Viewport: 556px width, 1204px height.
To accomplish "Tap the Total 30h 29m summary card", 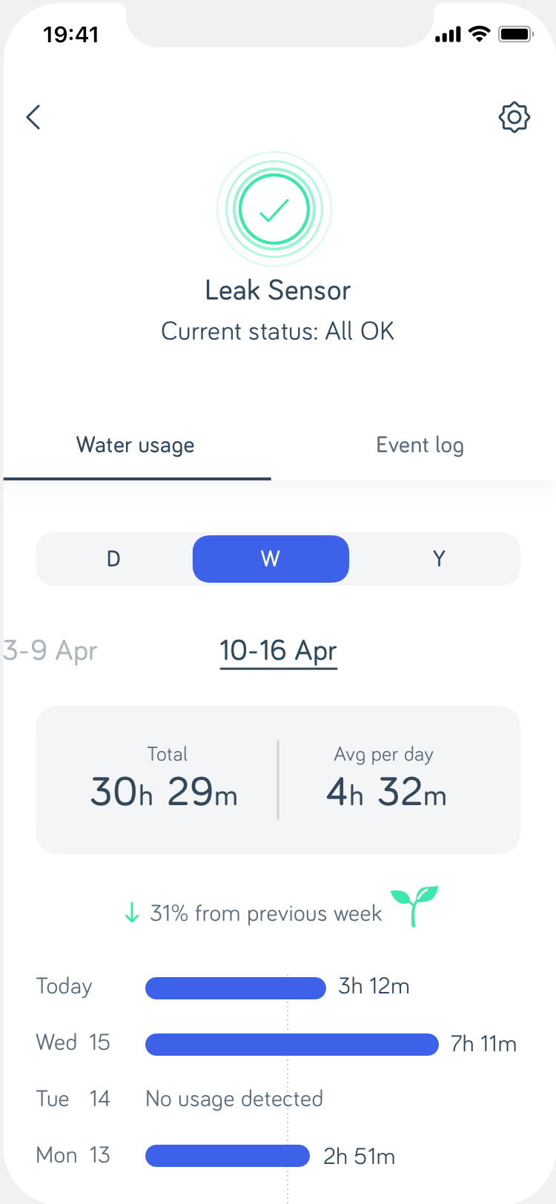I will click(164, 779).
